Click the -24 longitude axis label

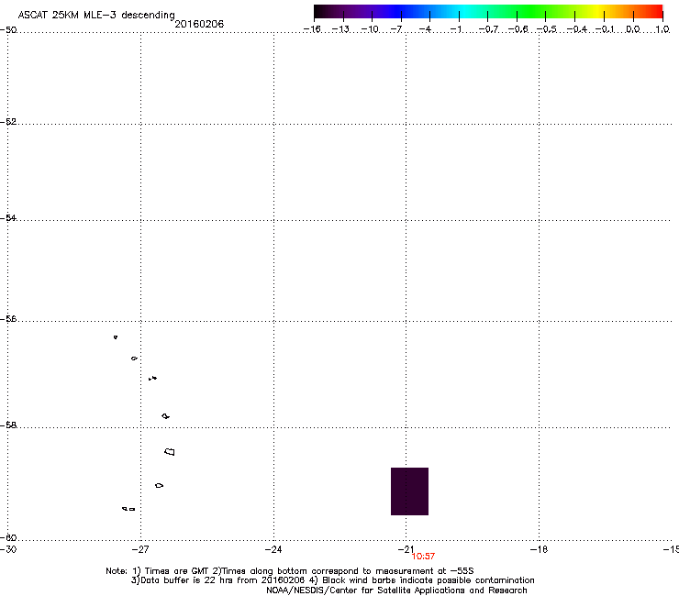click(x=273, y=549)
